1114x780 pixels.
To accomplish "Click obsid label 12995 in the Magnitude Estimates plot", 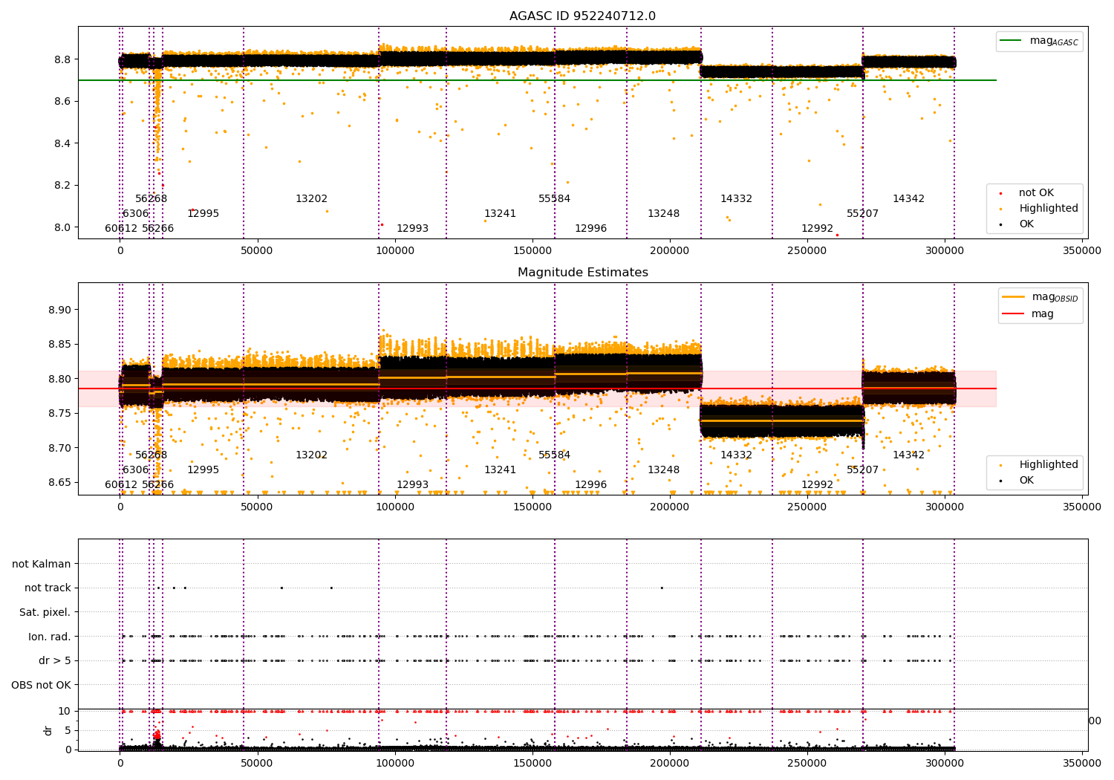I will point(203,470).
